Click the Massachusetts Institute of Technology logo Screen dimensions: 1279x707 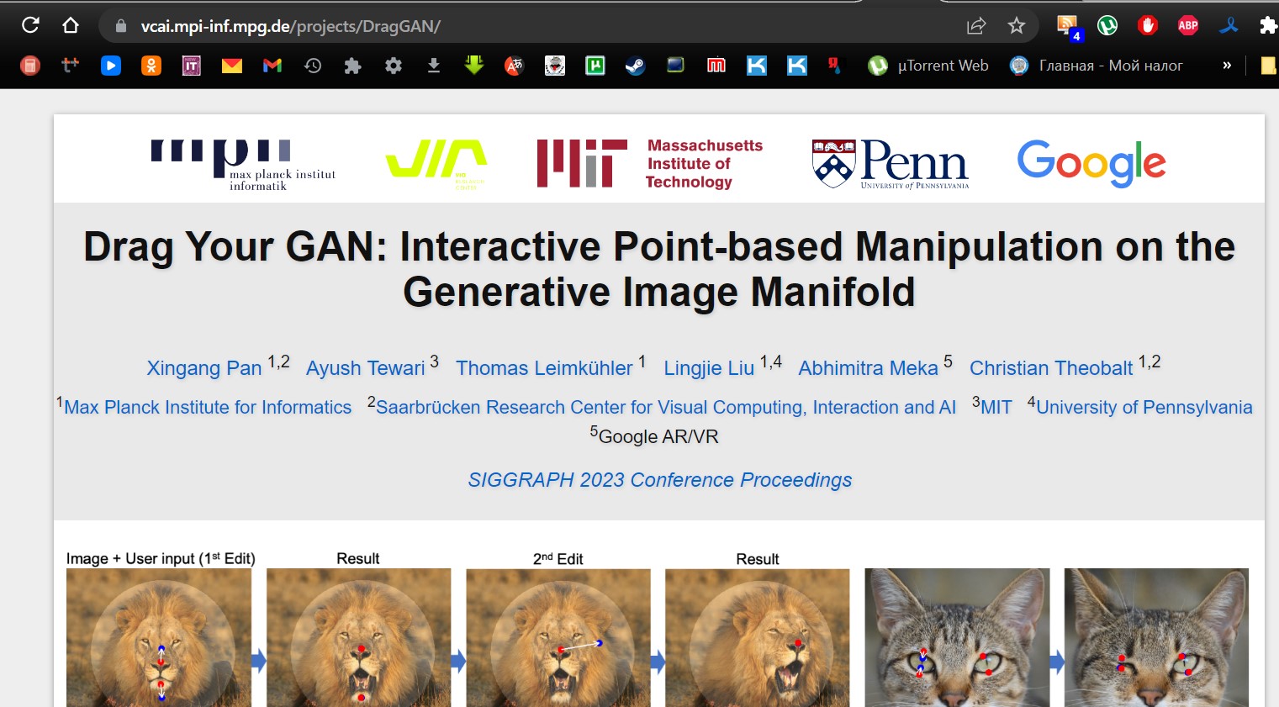pyautogui.click(x=650, y=163)
